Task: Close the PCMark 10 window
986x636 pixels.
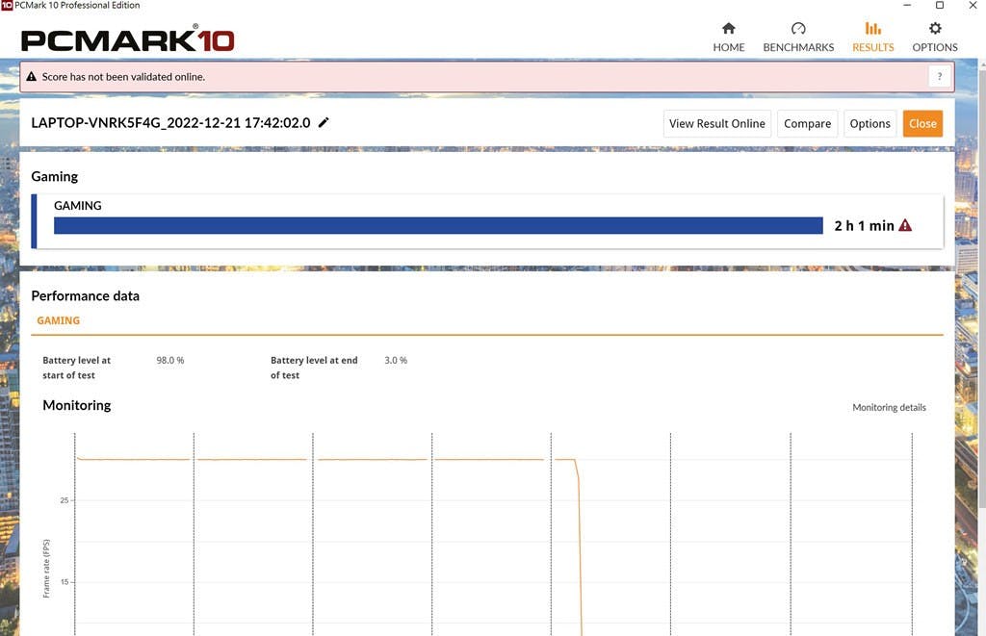Action: coord(973,5)
